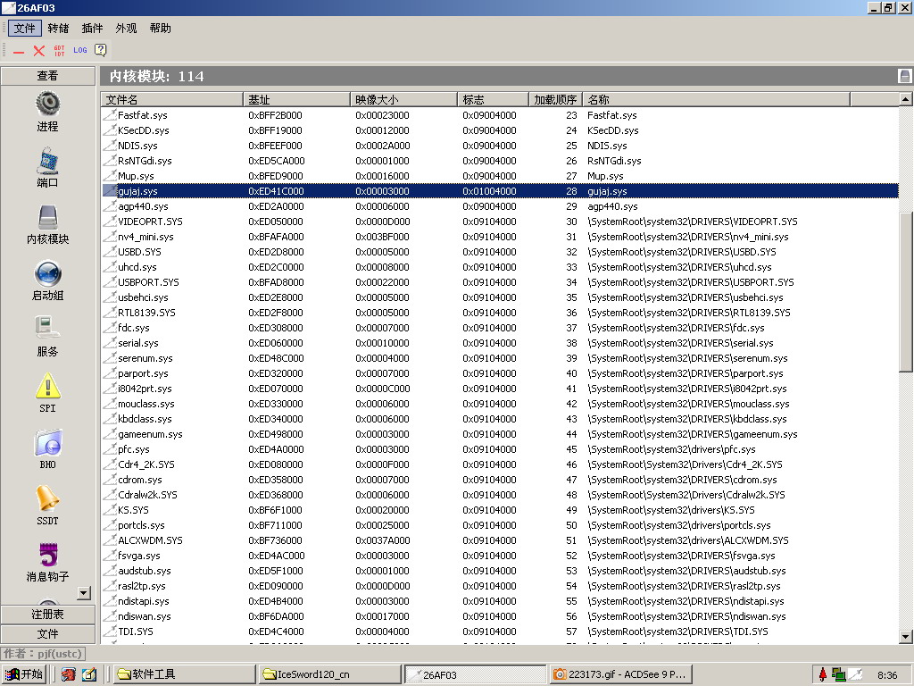The image size is (914, 686).
Task: Select the NDIS.sys file name
Action: coord(137,146)
